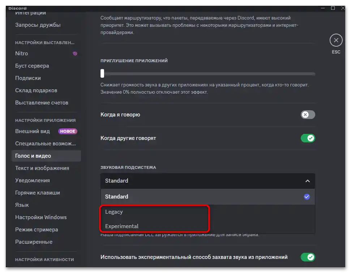Enable the "Когда я говорю" switch
Screen dimensions: 351x273
point(308,115)
